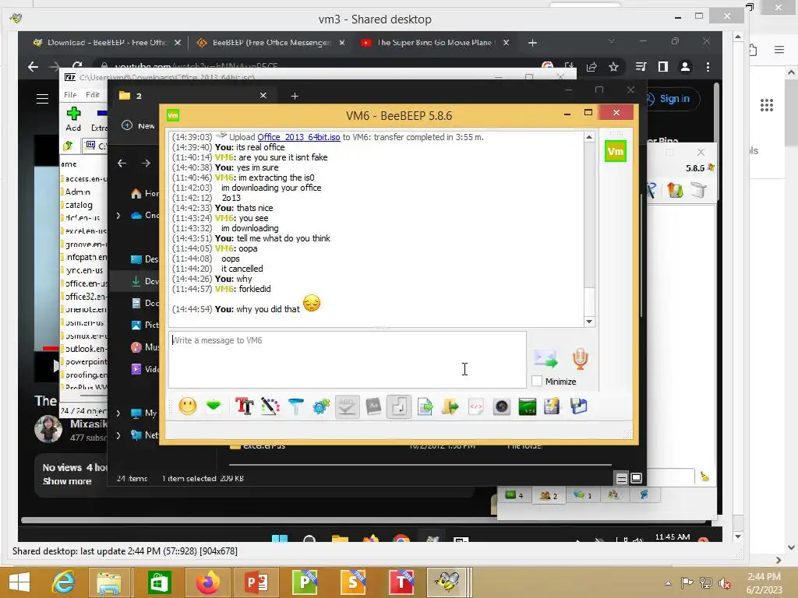Open PowerPoint from the host taskbar
The height and width of the screenshot is (598, 798).
pos(256,581)
